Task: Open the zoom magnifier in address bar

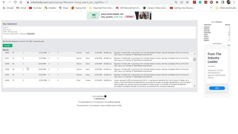Action: click(x=176, y=2)
